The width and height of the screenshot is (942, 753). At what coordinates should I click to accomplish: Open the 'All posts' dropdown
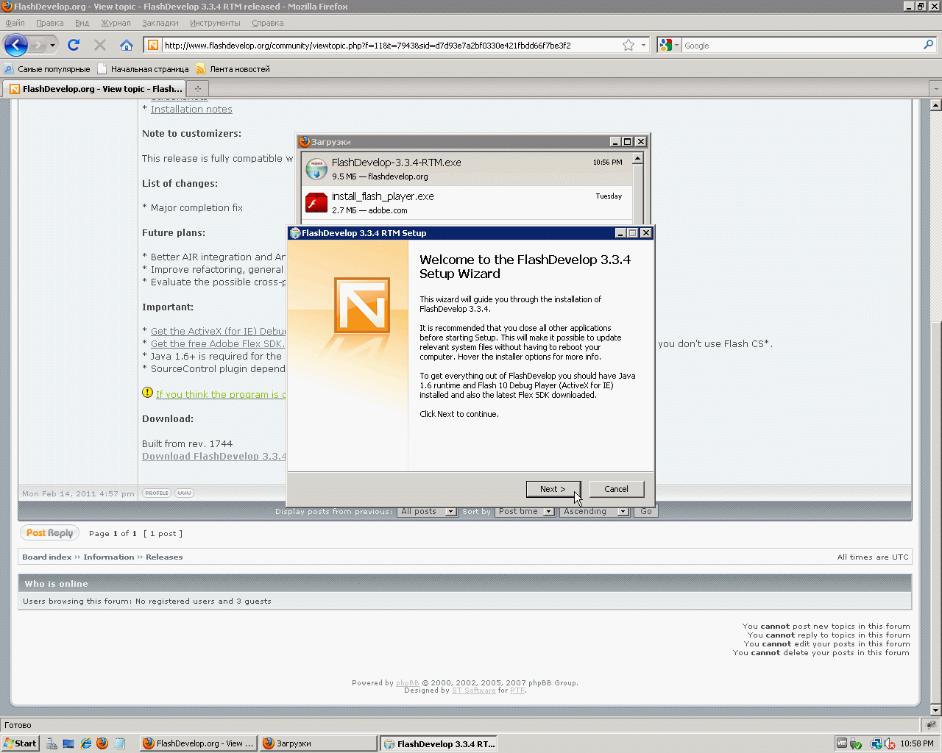pyautogui.click(x=427, y=511)
